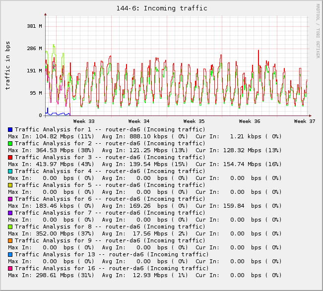The height and width of the screenshot is (291, 323).
Task: Click the green legend swatch for Traffic Analysis 2
Action: click(10, 143)
